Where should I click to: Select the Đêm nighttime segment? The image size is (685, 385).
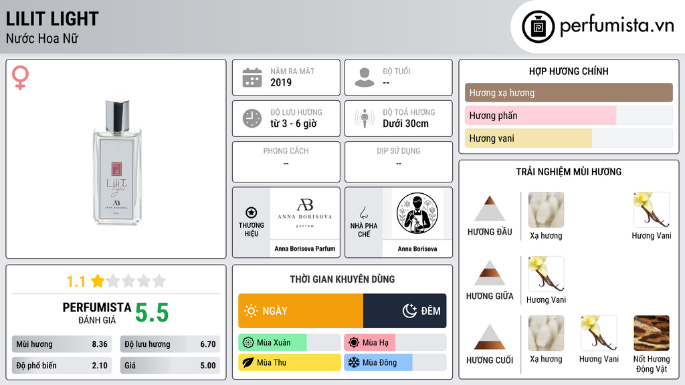click(405, 311)
